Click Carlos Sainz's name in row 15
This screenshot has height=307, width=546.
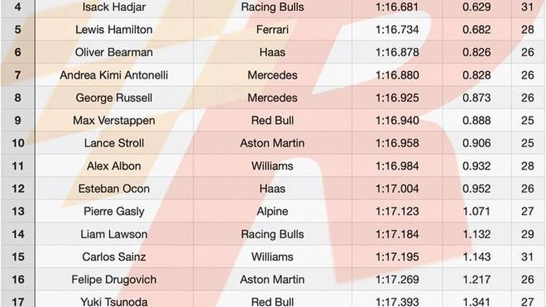coord(114,257)
